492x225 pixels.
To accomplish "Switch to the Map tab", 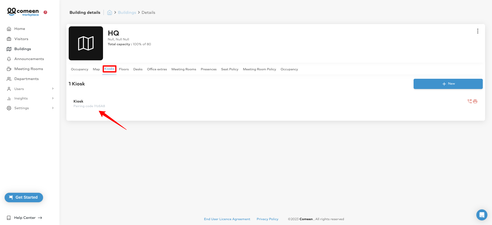I will [x=96, y=69].
